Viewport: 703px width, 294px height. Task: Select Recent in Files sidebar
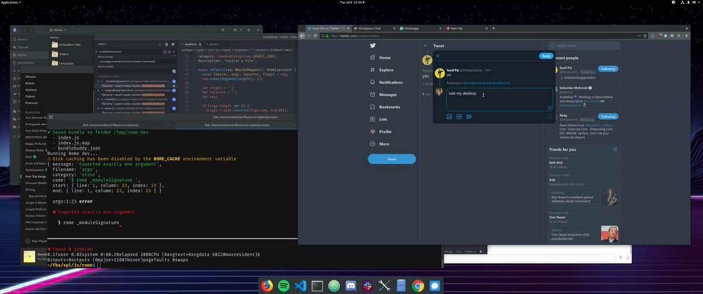point(23,39)
